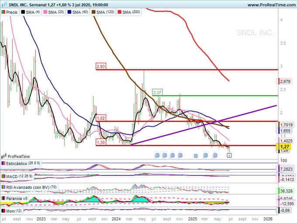
Task: Open RSI Avanzado (con BV) indicator label
Action: (x=29, y=187)
